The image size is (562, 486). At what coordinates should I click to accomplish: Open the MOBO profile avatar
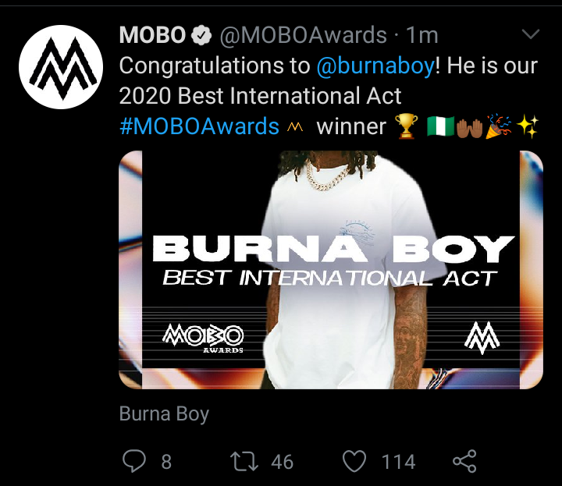pos(61,67)
